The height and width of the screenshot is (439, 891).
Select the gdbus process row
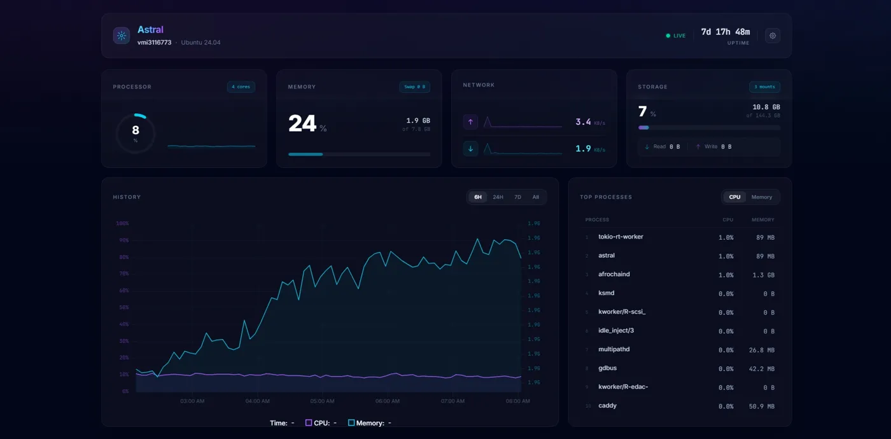pyautogui.click(x=680, y=368)
